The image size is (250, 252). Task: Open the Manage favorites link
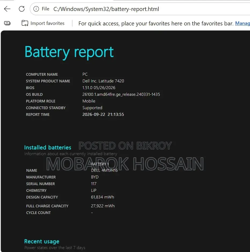[x=242, y=24]
